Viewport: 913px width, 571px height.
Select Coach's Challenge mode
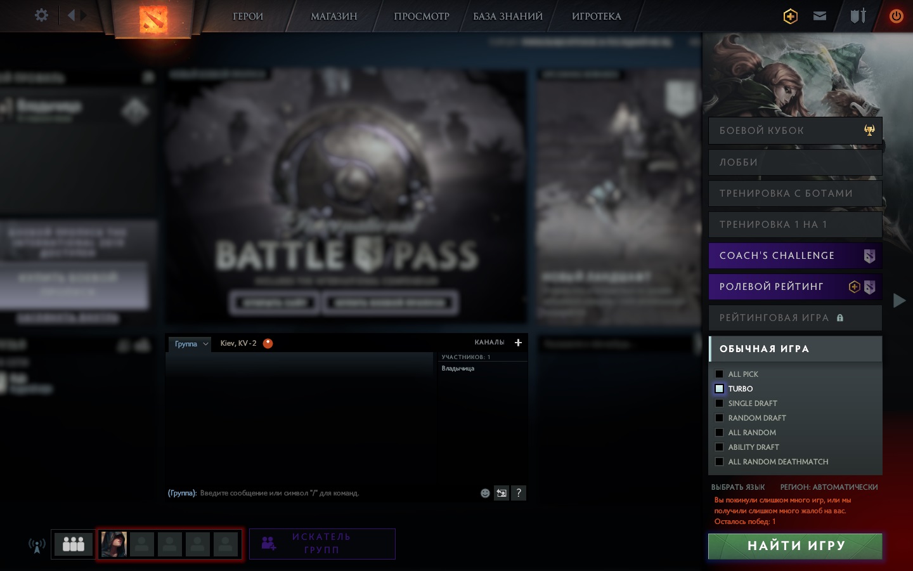(795, 256)
